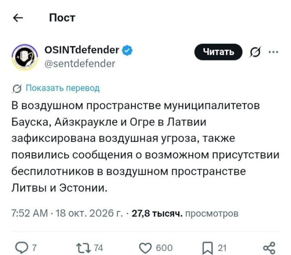Viewport: 291px width, 255px height.
Task: Open the OSINTdefender display name
Action: click(82, 50)
